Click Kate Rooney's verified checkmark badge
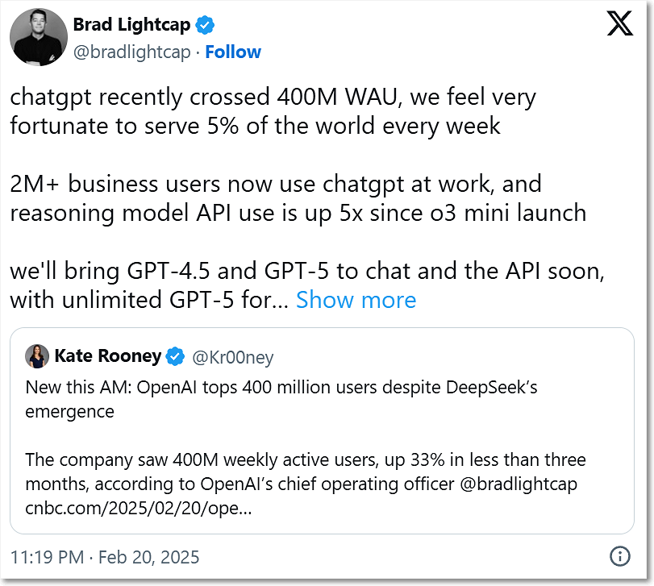Viewport: 654px width, 586px height. [x=175, y=356]
